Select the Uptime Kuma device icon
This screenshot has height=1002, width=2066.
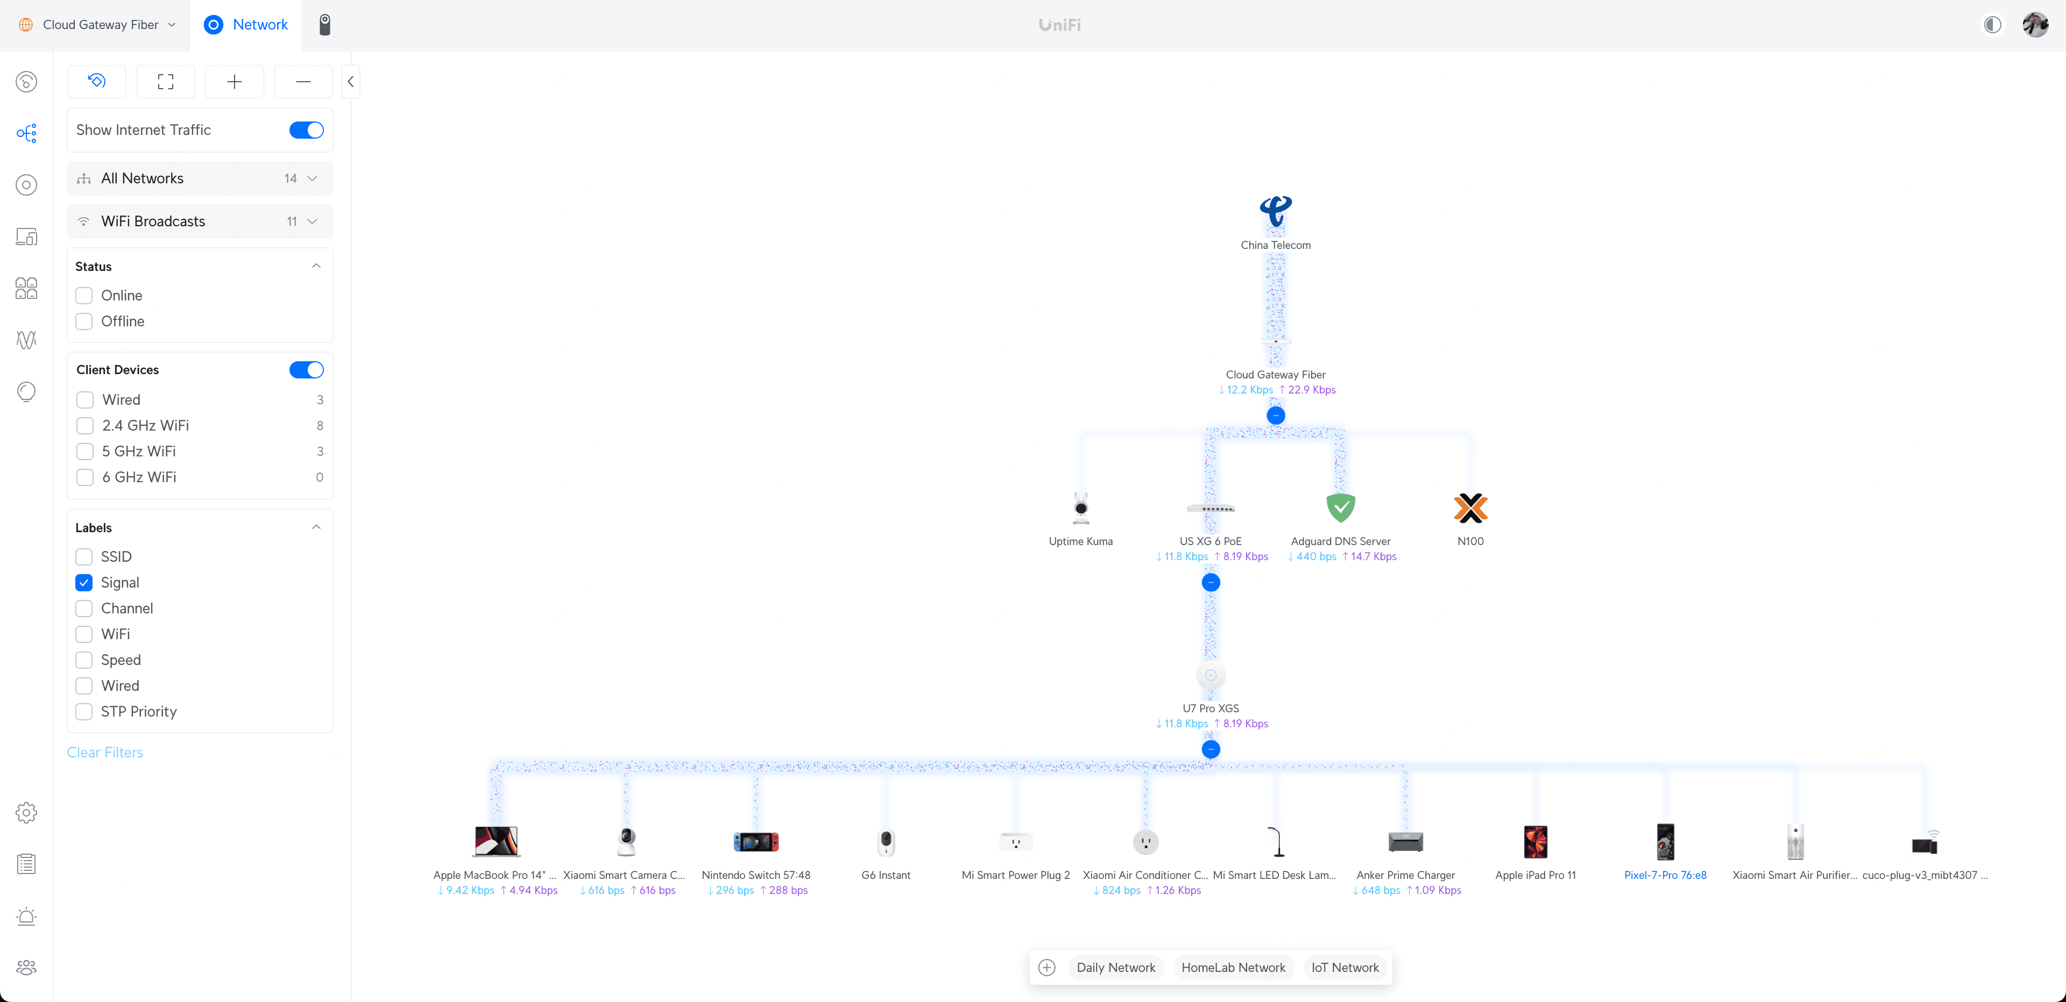click(1081, 507)
